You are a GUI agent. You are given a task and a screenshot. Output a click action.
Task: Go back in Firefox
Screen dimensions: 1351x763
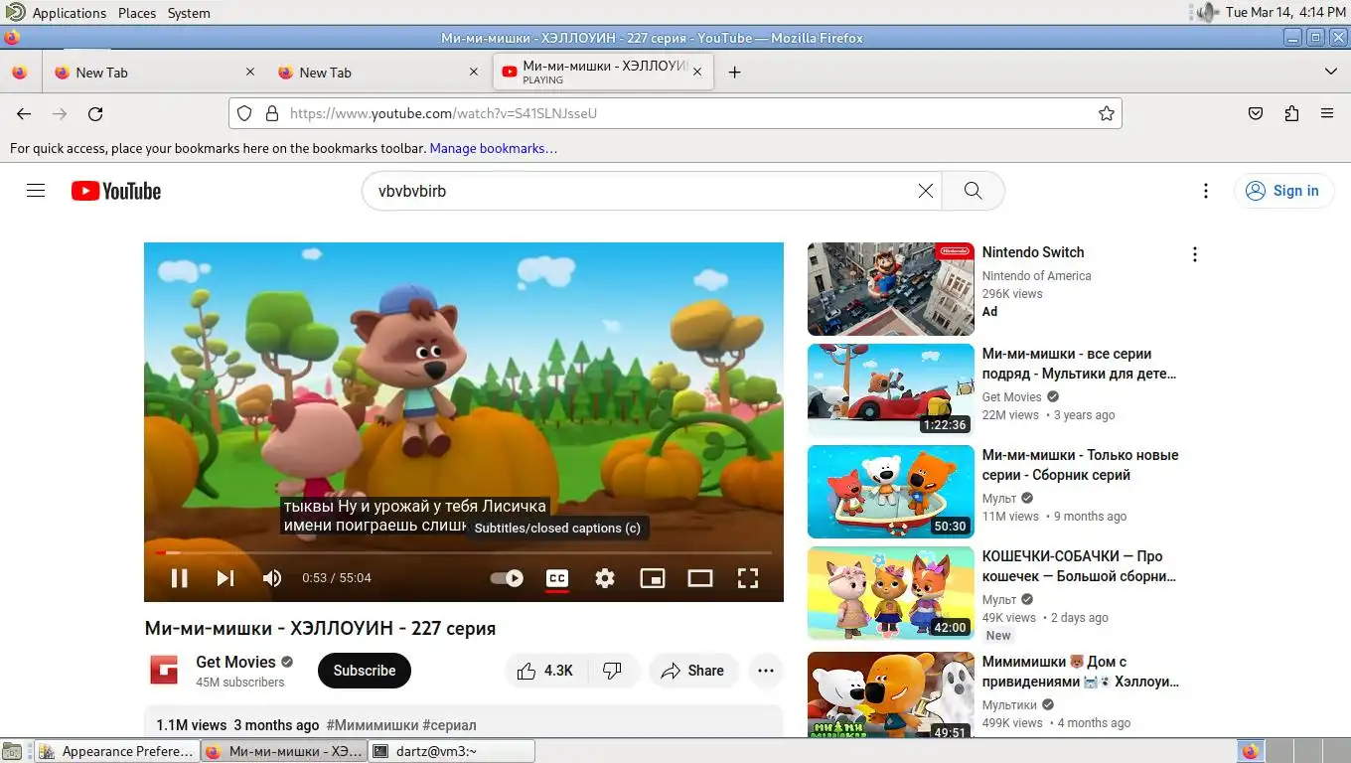point(24,113)
